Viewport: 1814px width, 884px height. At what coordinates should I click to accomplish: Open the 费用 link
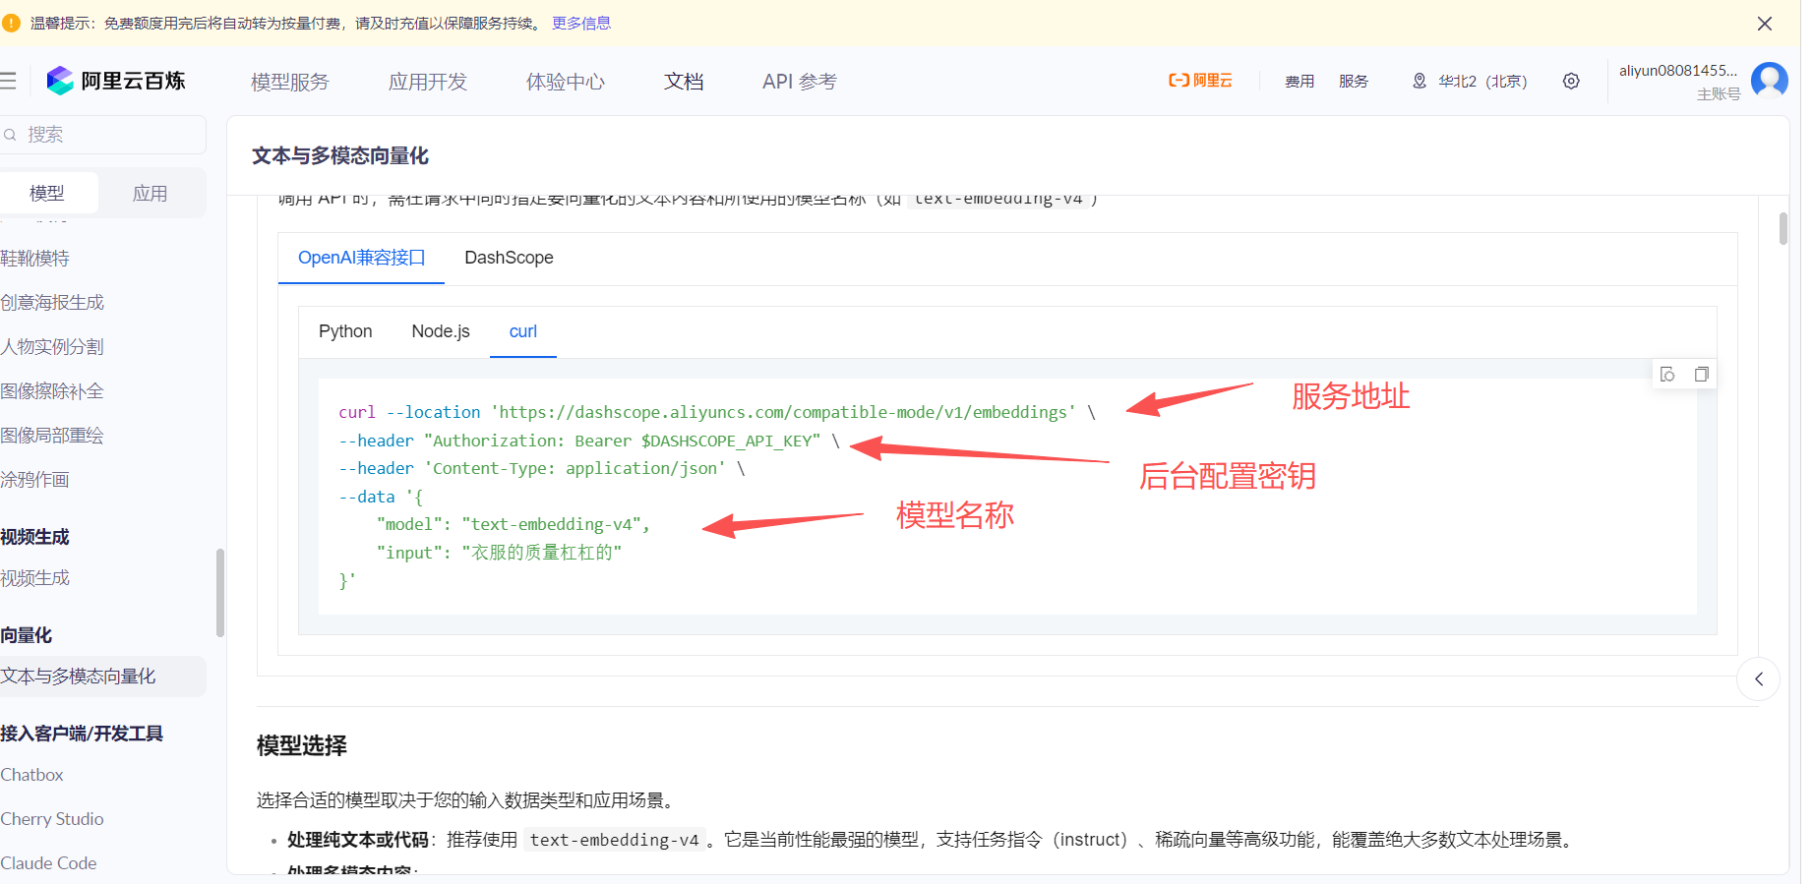1300,81
